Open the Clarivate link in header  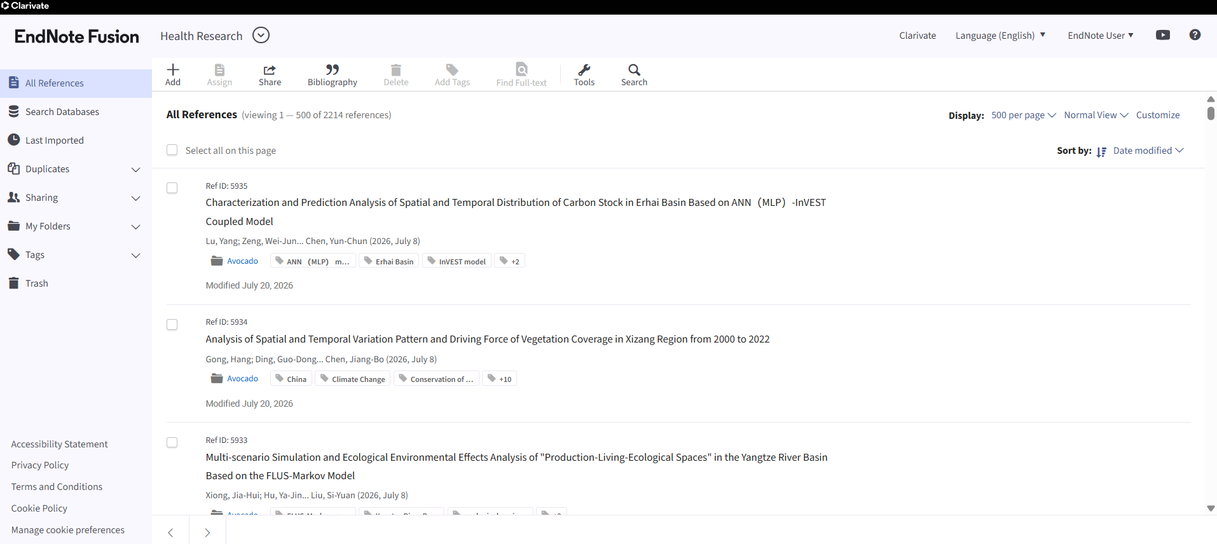click(x=918, y=36)
